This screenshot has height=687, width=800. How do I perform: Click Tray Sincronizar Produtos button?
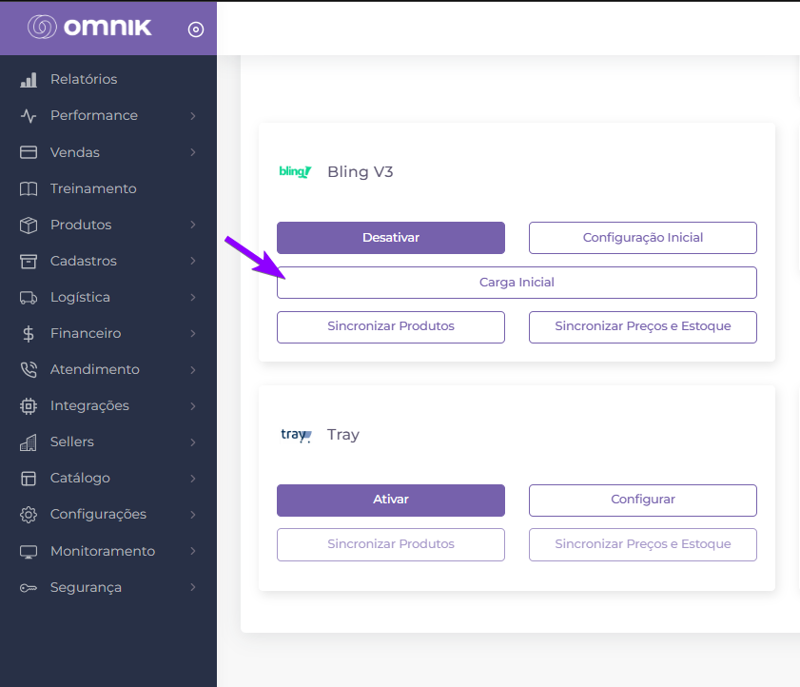coord(391,544)
